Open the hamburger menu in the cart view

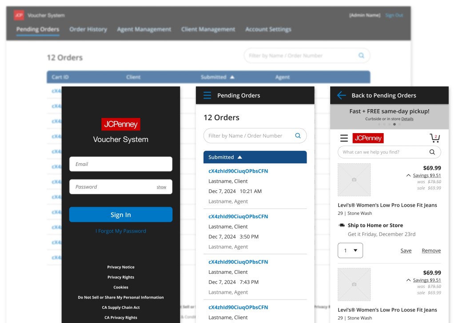(343, 138)
